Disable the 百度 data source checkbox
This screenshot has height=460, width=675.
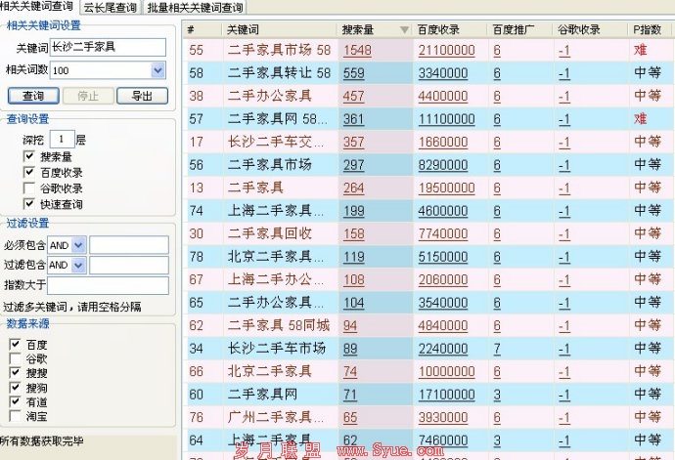click(15, 345)
